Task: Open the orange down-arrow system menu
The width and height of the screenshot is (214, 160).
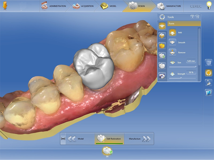Action: [5, 5]
